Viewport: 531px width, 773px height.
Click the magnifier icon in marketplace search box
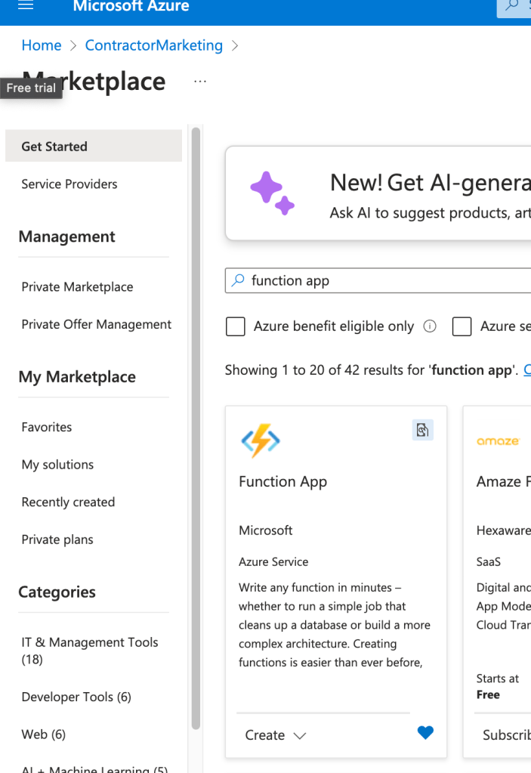[239, 280]
